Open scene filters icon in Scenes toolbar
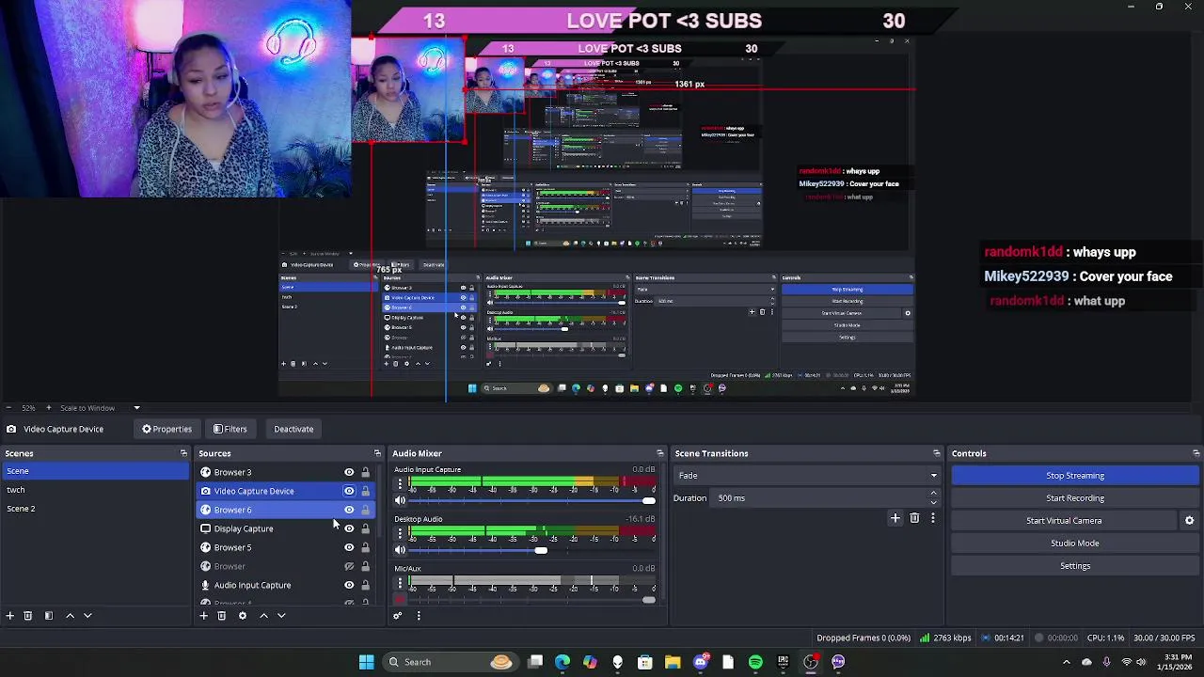Screen dimensions: 1204x677 49,616
